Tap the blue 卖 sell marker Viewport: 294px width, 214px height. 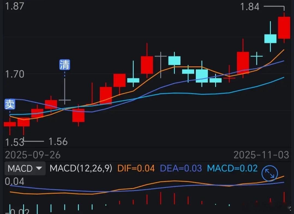point(10,104)
